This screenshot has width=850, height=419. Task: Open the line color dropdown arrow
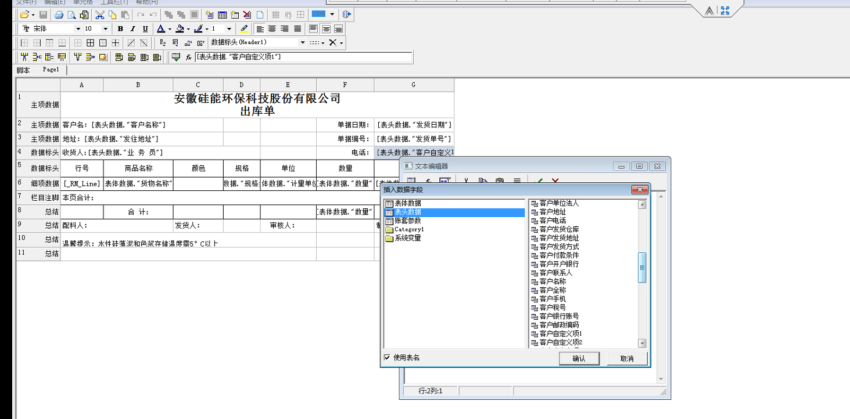coord(207,29)
